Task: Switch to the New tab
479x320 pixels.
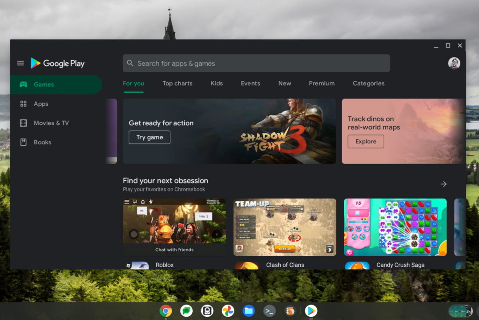Action: click(285, 84)
